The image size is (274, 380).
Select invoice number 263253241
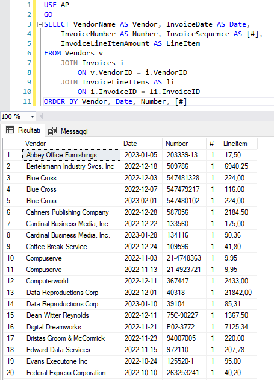[184, 373]
